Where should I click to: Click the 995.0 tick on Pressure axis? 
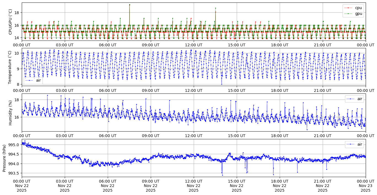click(x=14, y=145)
